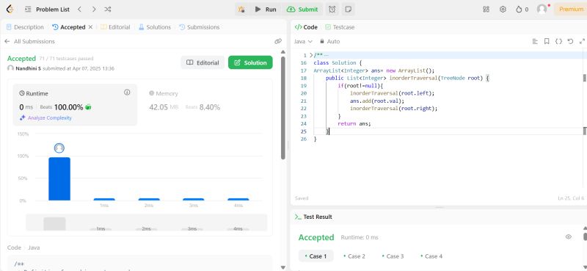
Task: Click the LeetCode logo icon
Action: pos(10,10)
